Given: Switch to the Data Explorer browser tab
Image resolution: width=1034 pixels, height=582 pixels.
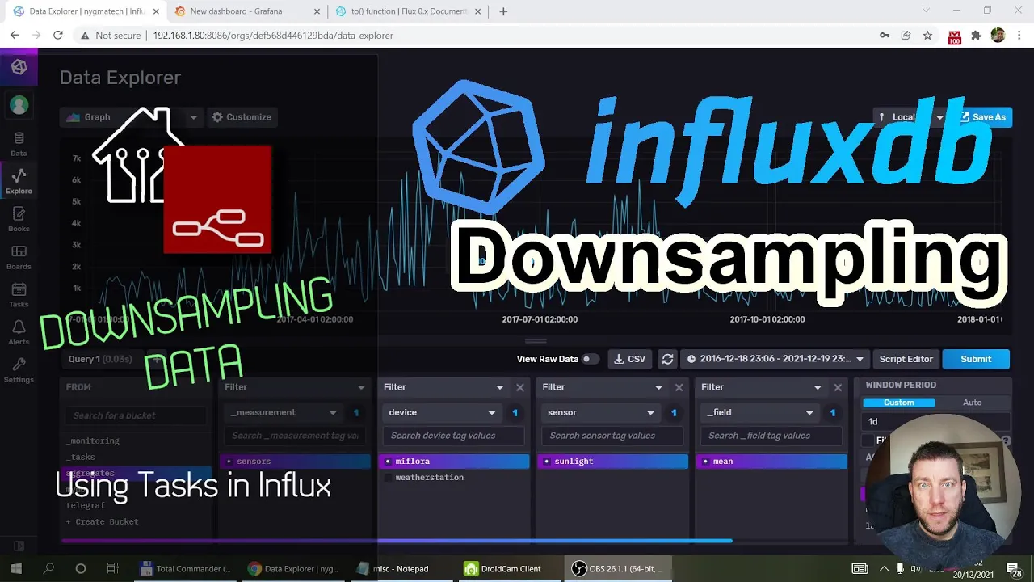Looking at the screenshot, I should (85, 11).
